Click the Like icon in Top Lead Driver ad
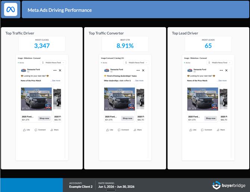The width and height of the screenshot is (250, 192). [191, 130]
